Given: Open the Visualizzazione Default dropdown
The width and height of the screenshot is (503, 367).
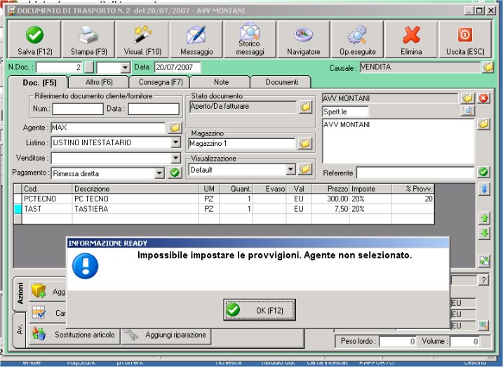Looking at the screenshot, I should [290, 170].
